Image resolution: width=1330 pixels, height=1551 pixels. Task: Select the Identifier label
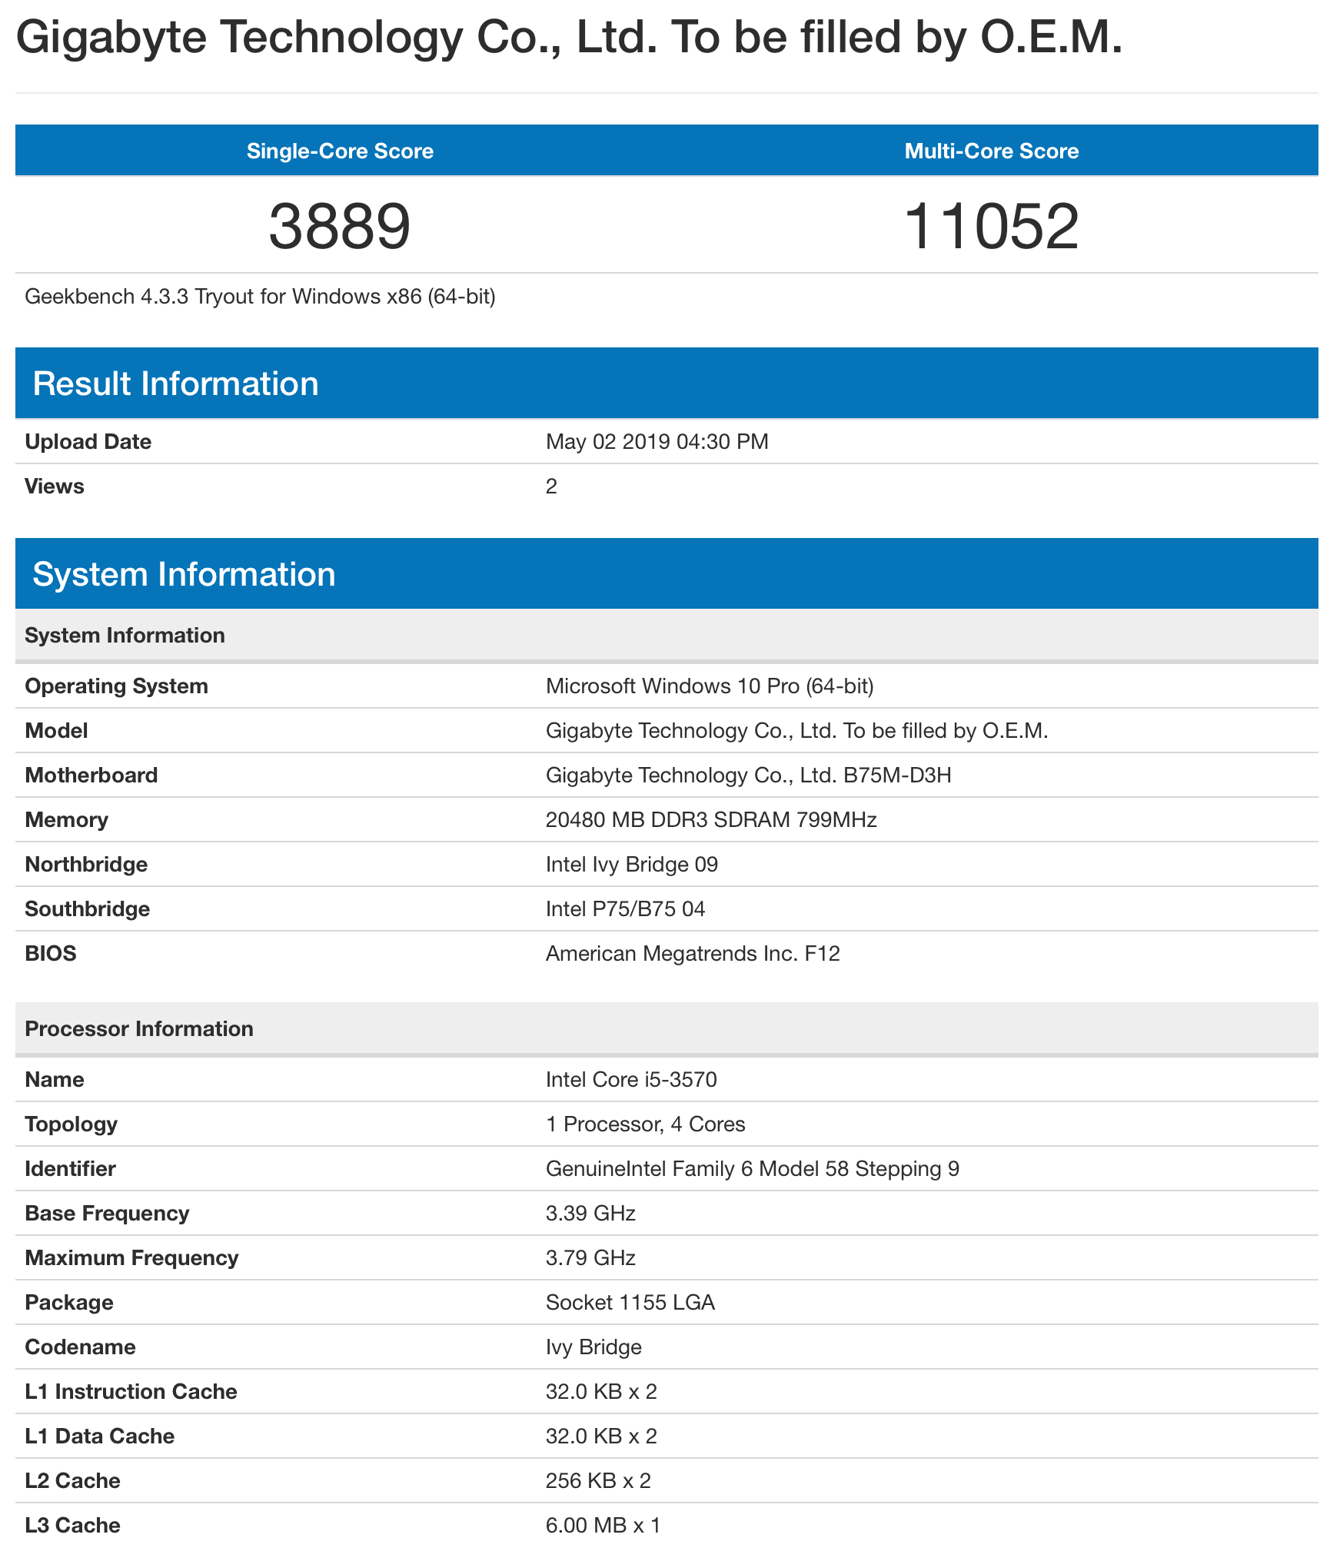coord(70,1169)
